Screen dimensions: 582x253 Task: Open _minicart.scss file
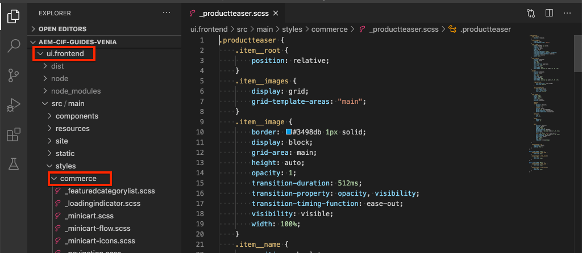(89, 216)
